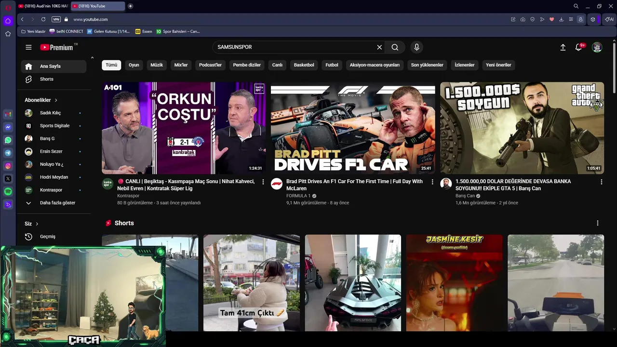Open the browser downloads icon
The image size is (617, 347).
[x=562, y=19]
